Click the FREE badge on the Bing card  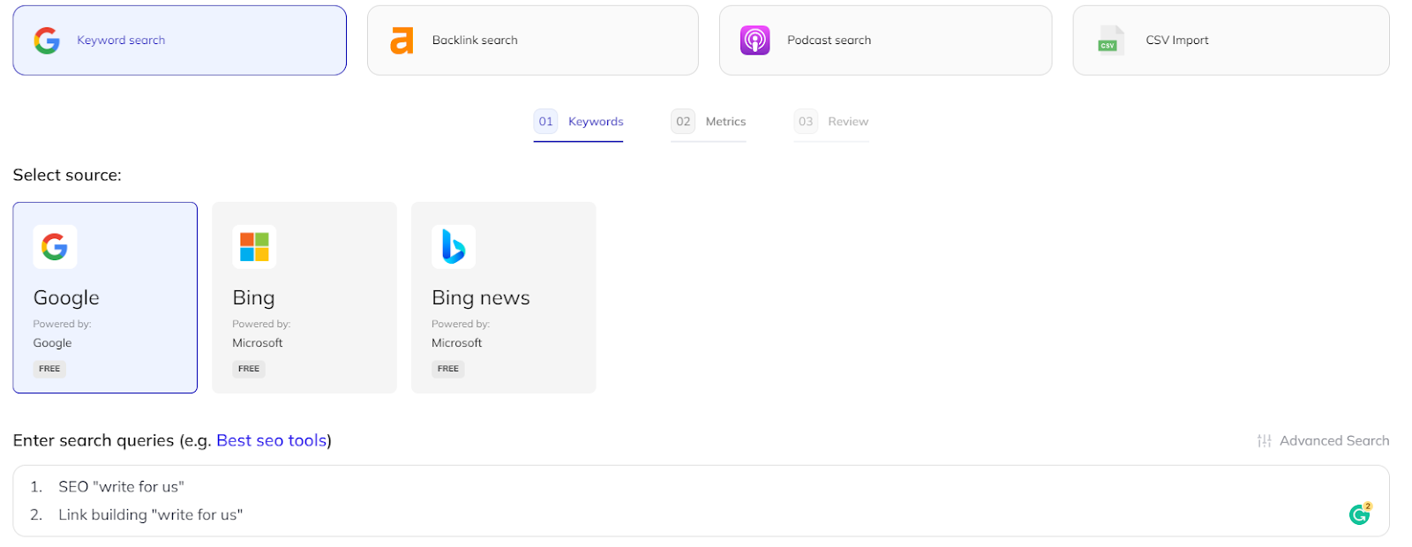click(x=249, y=369)
